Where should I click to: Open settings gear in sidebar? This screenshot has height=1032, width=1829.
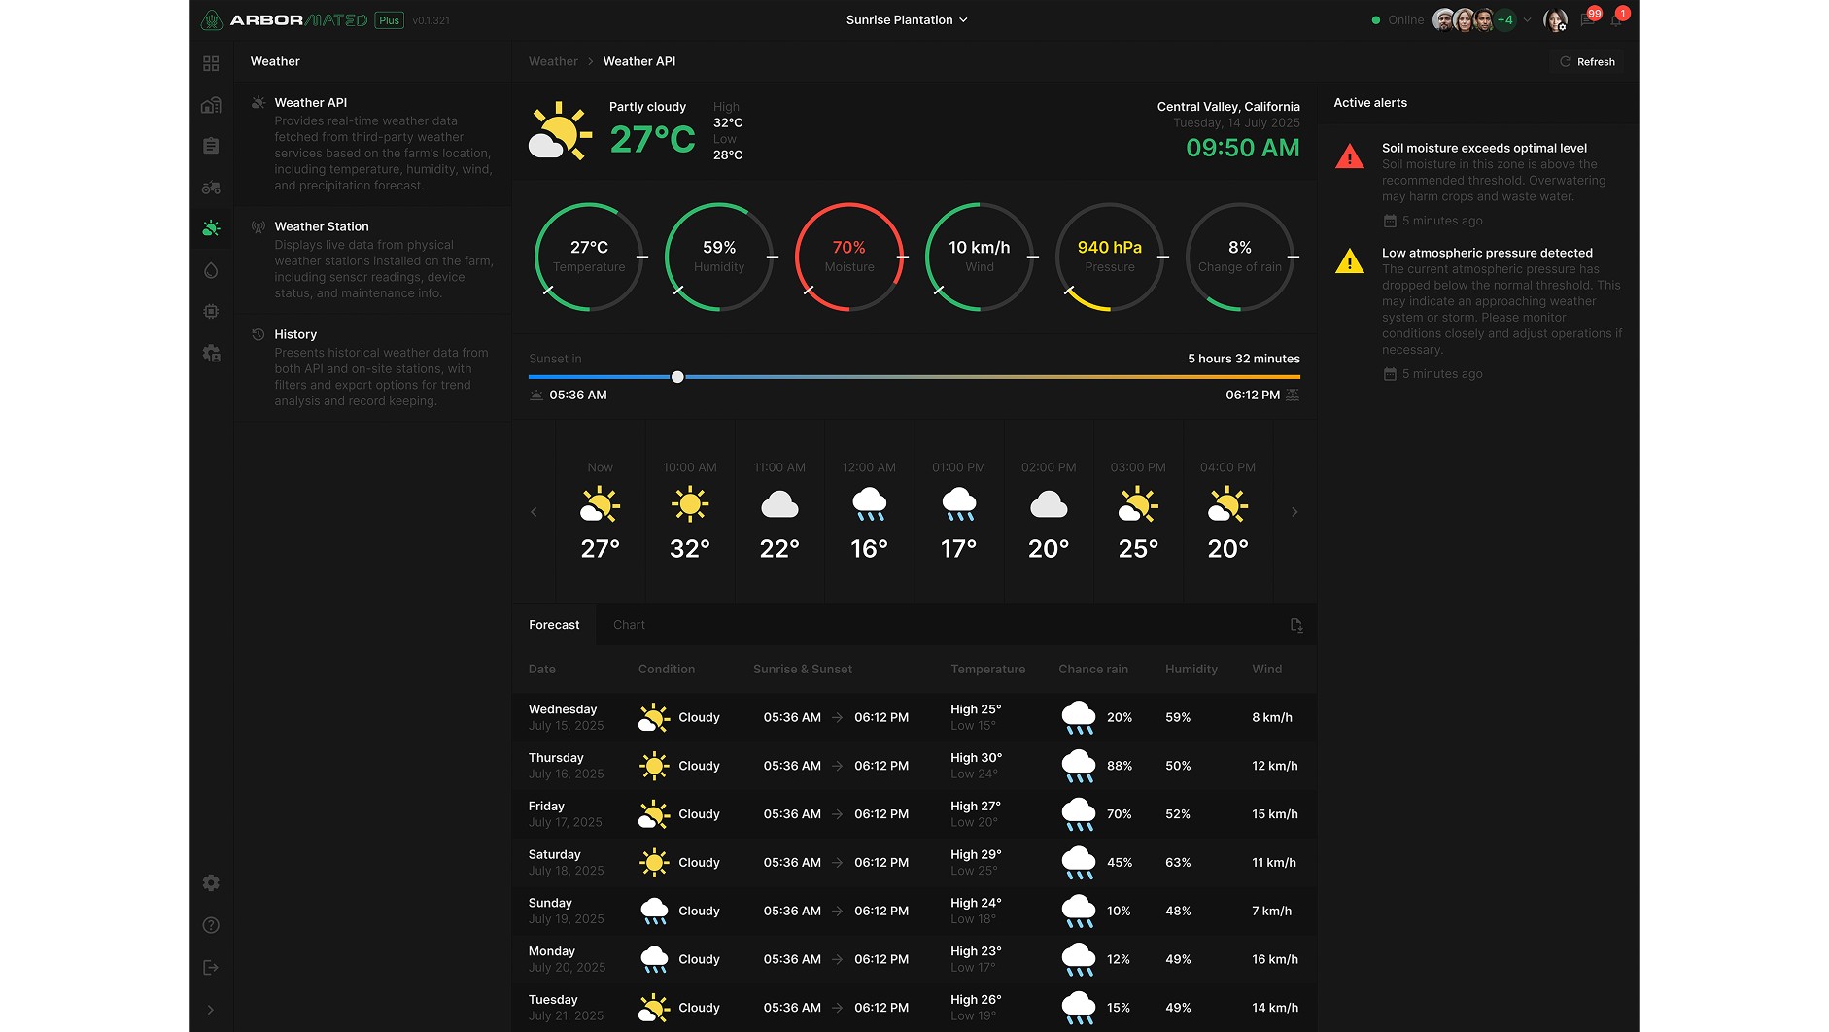211,882
